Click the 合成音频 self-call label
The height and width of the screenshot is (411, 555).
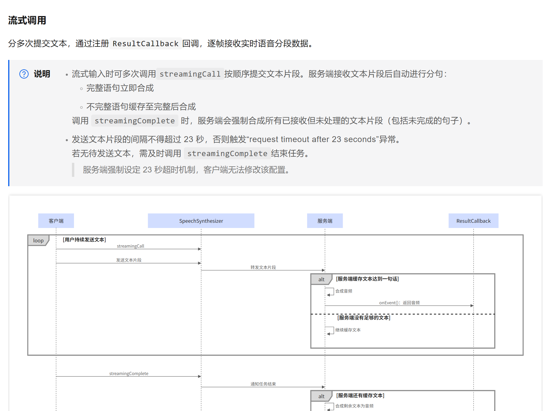(344, 291)
